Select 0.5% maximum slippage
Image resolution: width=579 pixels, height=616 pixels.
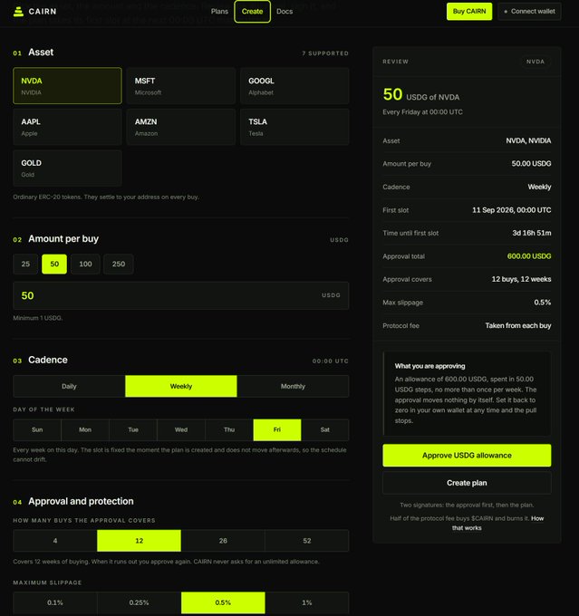click(x=223, y=602)
